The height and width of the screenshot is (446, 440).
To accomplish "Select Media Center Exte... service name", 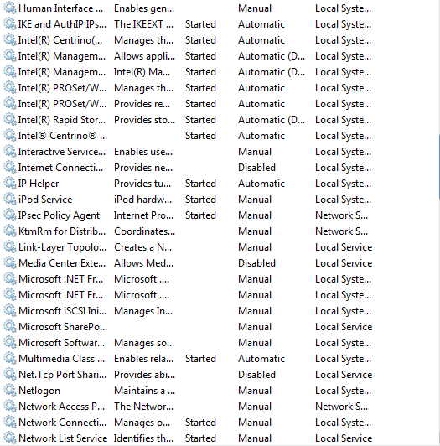I will point(62,263).
